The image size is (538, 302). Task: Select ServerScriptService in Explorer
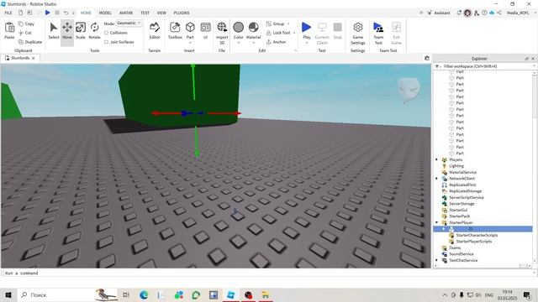pyautogui.click(x=467, y=198)
